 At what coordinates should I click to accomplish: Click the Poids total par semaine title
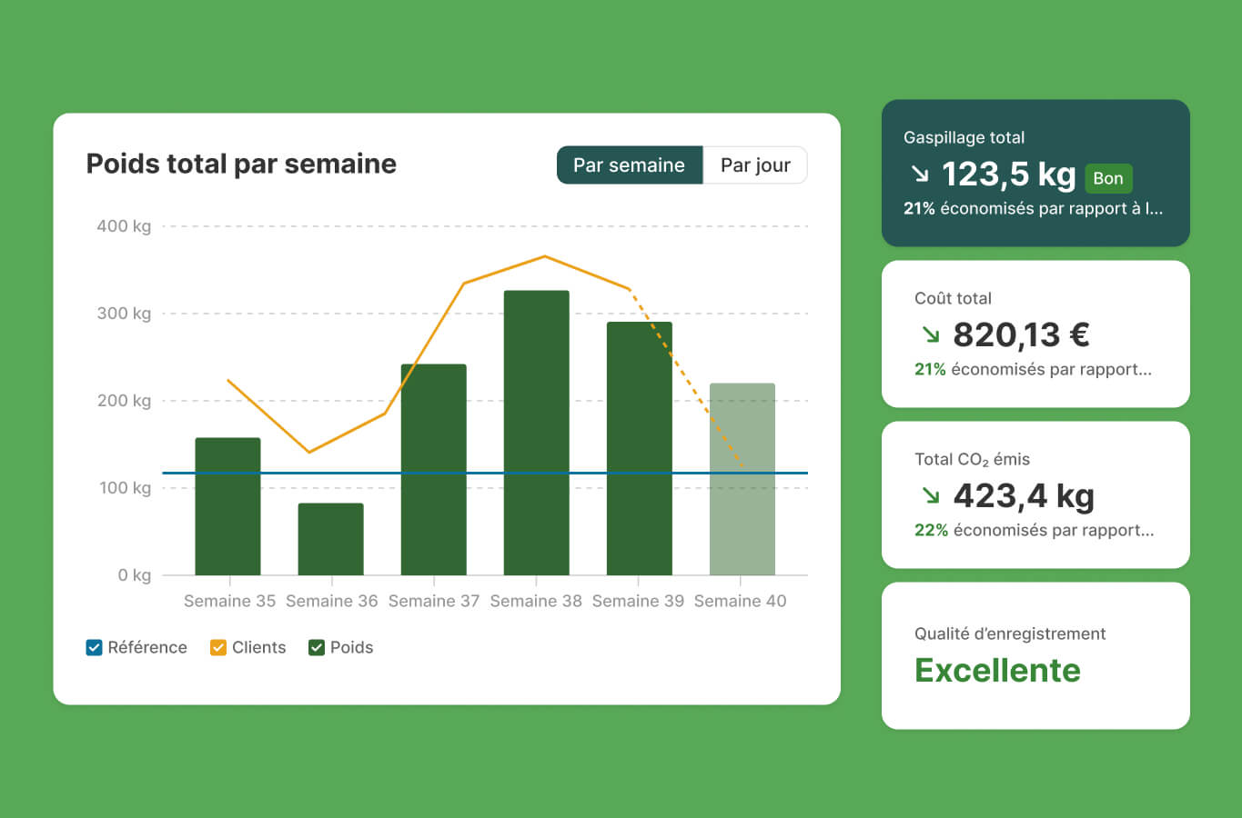[241, 165]
